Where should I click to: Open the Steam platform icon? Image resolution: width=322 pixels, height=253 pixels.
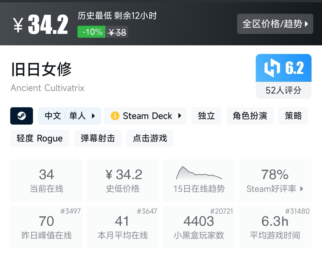click(21, 116)
